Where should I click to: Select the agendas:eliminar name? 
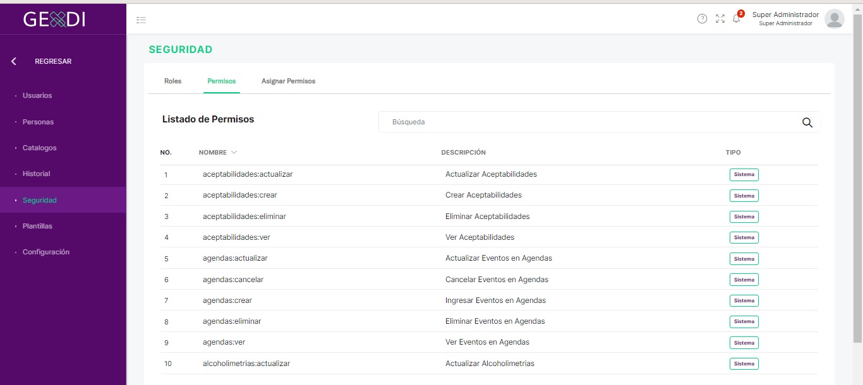coord(232,321)
